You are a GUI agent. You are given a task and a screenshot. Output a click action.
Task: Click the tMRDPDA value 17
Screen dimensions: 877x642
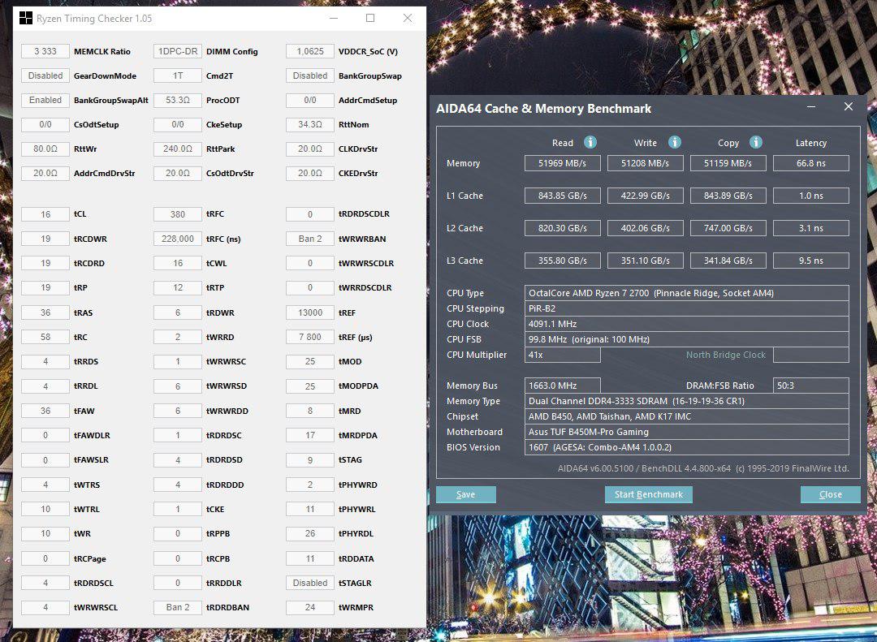pos(310,435)
